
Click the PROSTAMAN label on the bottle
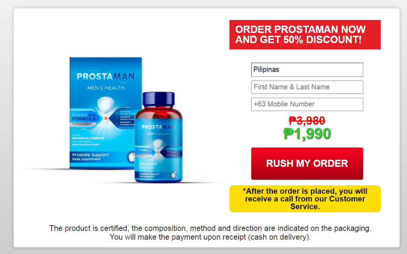[x=158, y=127]
